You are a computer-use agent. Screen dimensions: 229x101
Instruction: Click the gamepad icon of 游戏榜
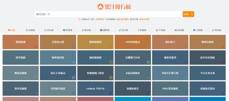(176, 30)
